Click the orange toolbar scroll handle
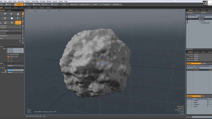 pyautogui.click(x=23, y=13)
